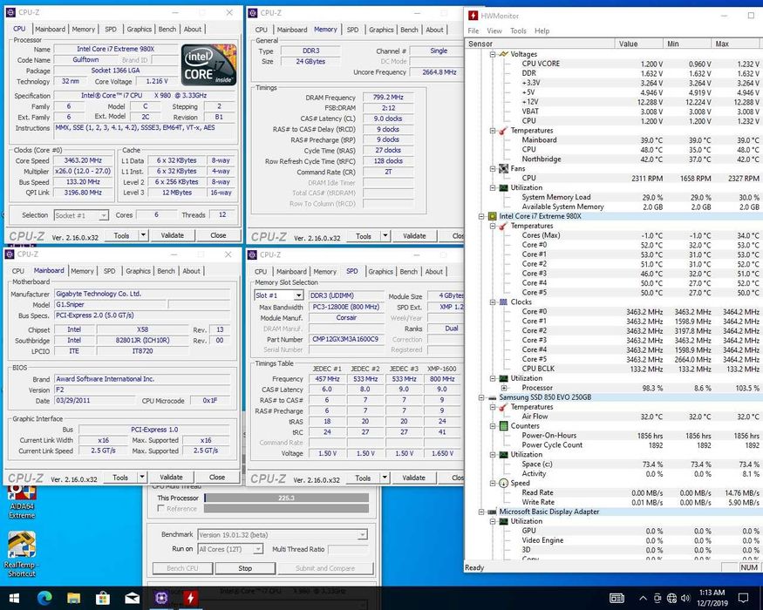Open the Action Center notification icon
Screen dimensions: 763x610
click(743, 598)
